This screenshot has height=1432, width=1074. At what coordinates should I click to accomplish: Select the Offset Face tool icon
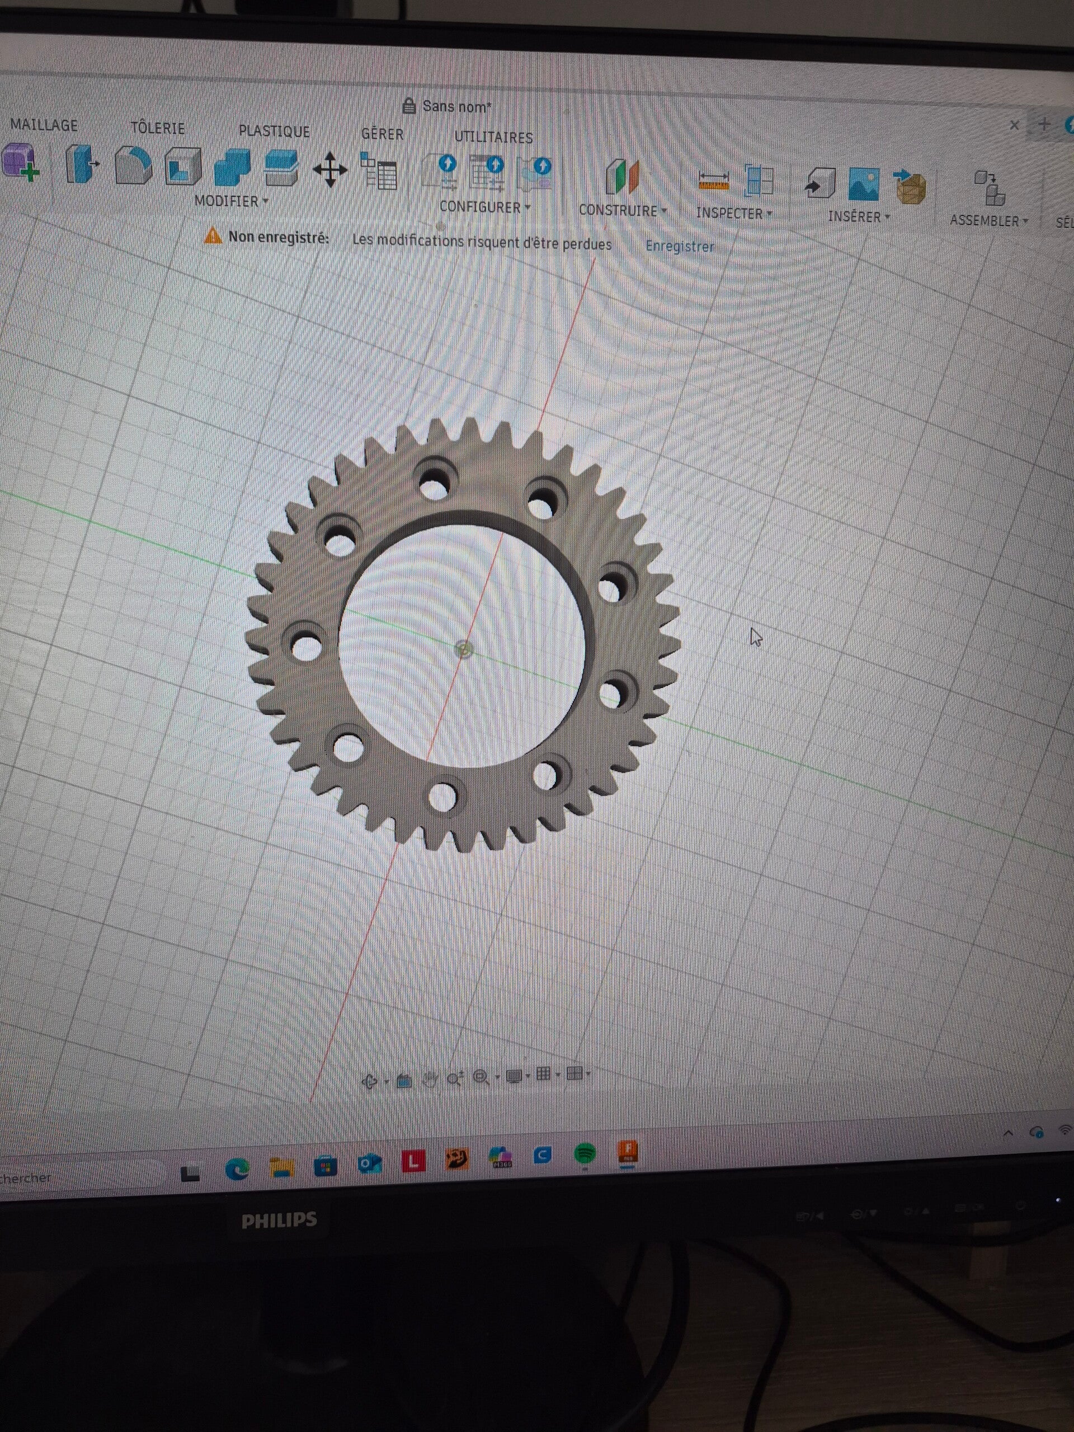pos(281,168)
